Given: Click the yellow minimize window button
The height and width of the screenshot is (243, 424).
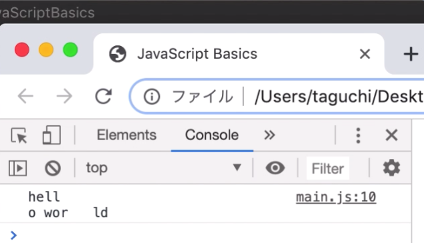Looking at the screenshot, I should pyautogui.click(x=46, y=50).
